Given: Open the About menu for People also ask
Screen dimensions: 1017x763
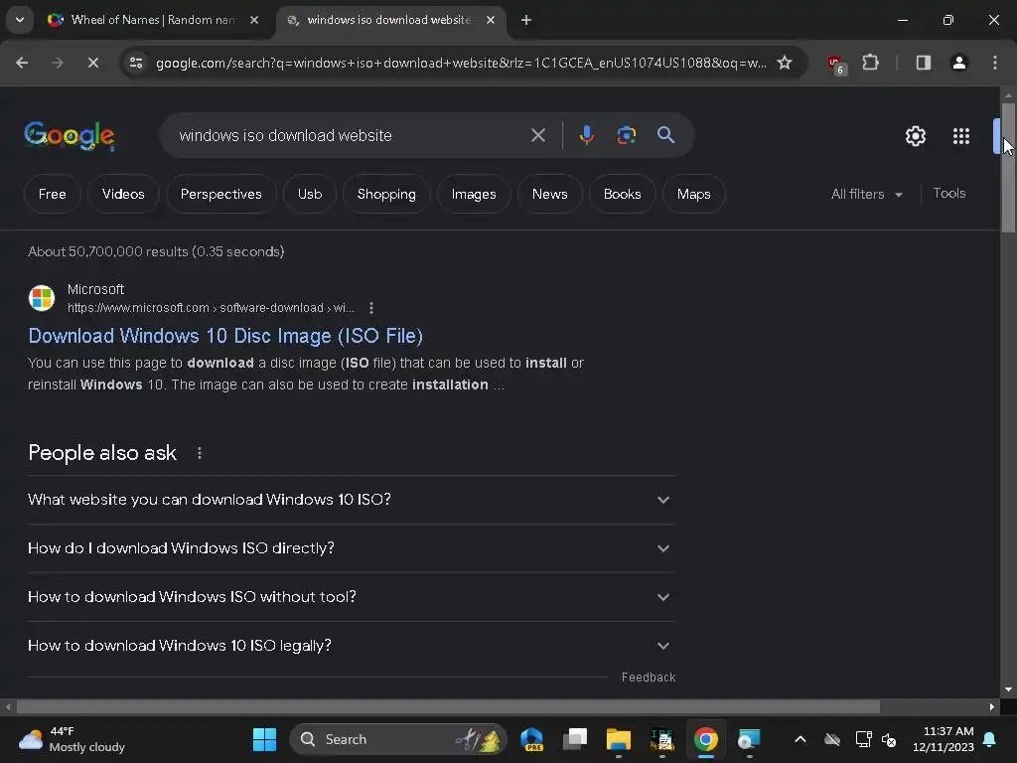Looking at the screenshot, I should pos(200,453).
